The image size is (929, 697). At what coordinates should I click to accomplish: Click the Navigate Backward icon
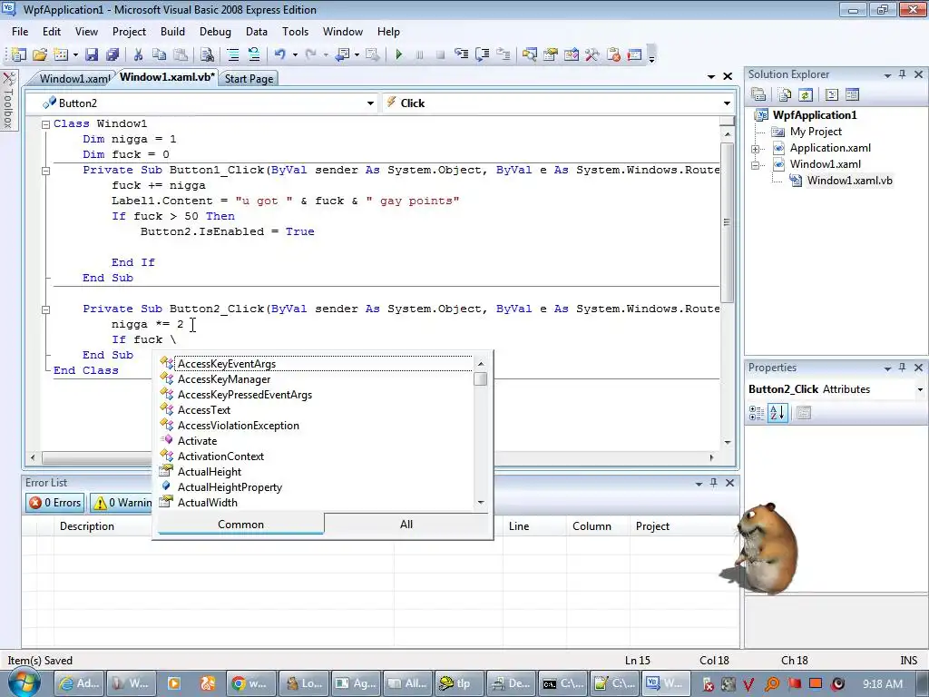(x=342, y=54)
